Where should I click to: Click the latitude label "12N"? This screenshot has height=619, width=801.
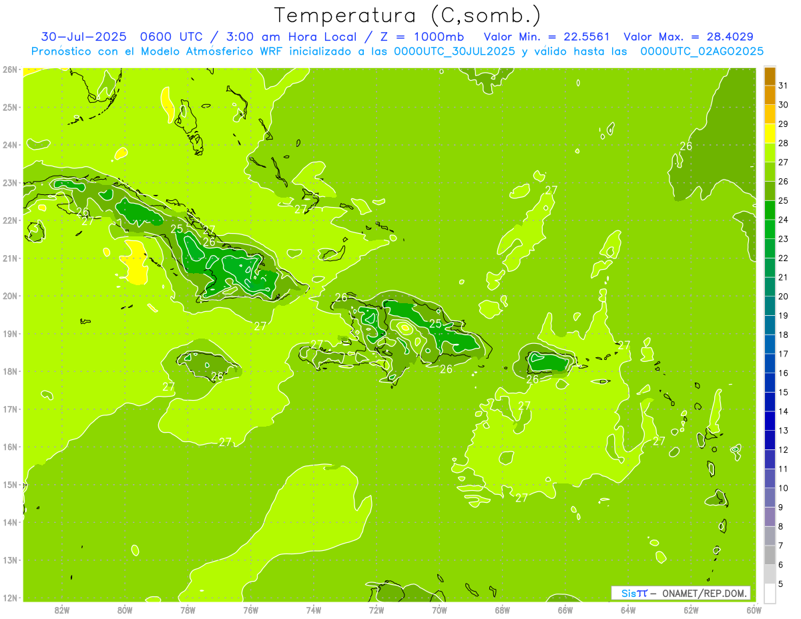[x=10, y=598]
